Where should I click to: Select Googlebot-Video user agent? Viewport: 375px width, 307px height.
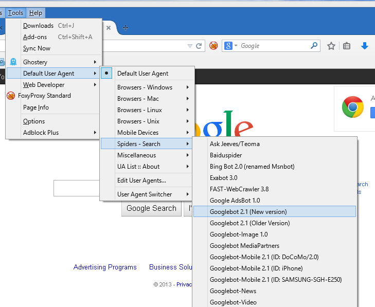click(x=275, y=302)
